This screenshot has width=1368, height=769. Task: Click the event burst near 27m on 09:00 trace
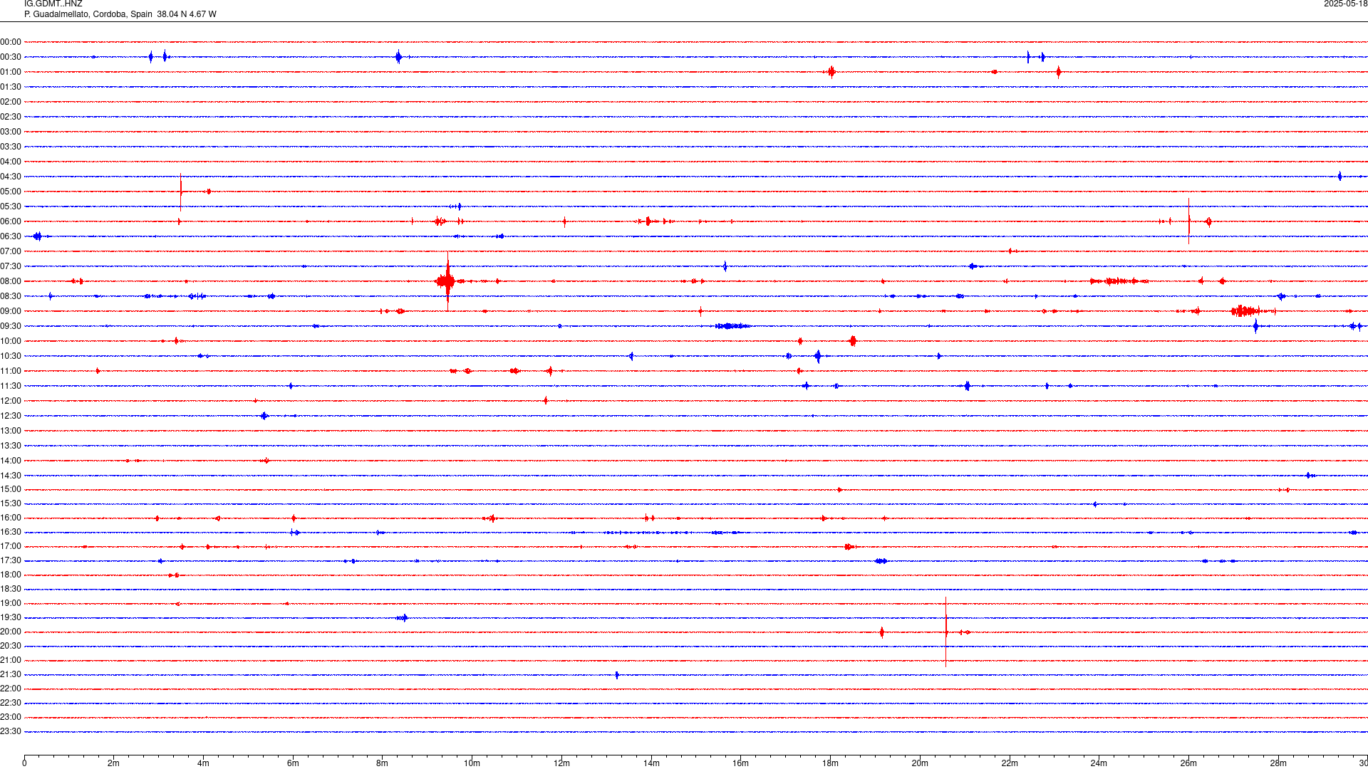point(1245,311)
